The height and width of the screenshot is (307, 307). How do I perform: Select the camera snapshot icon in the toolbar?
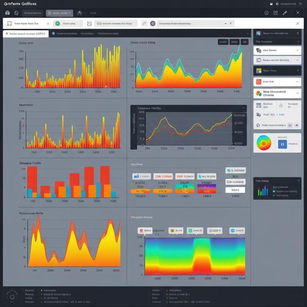click(79, 13)
